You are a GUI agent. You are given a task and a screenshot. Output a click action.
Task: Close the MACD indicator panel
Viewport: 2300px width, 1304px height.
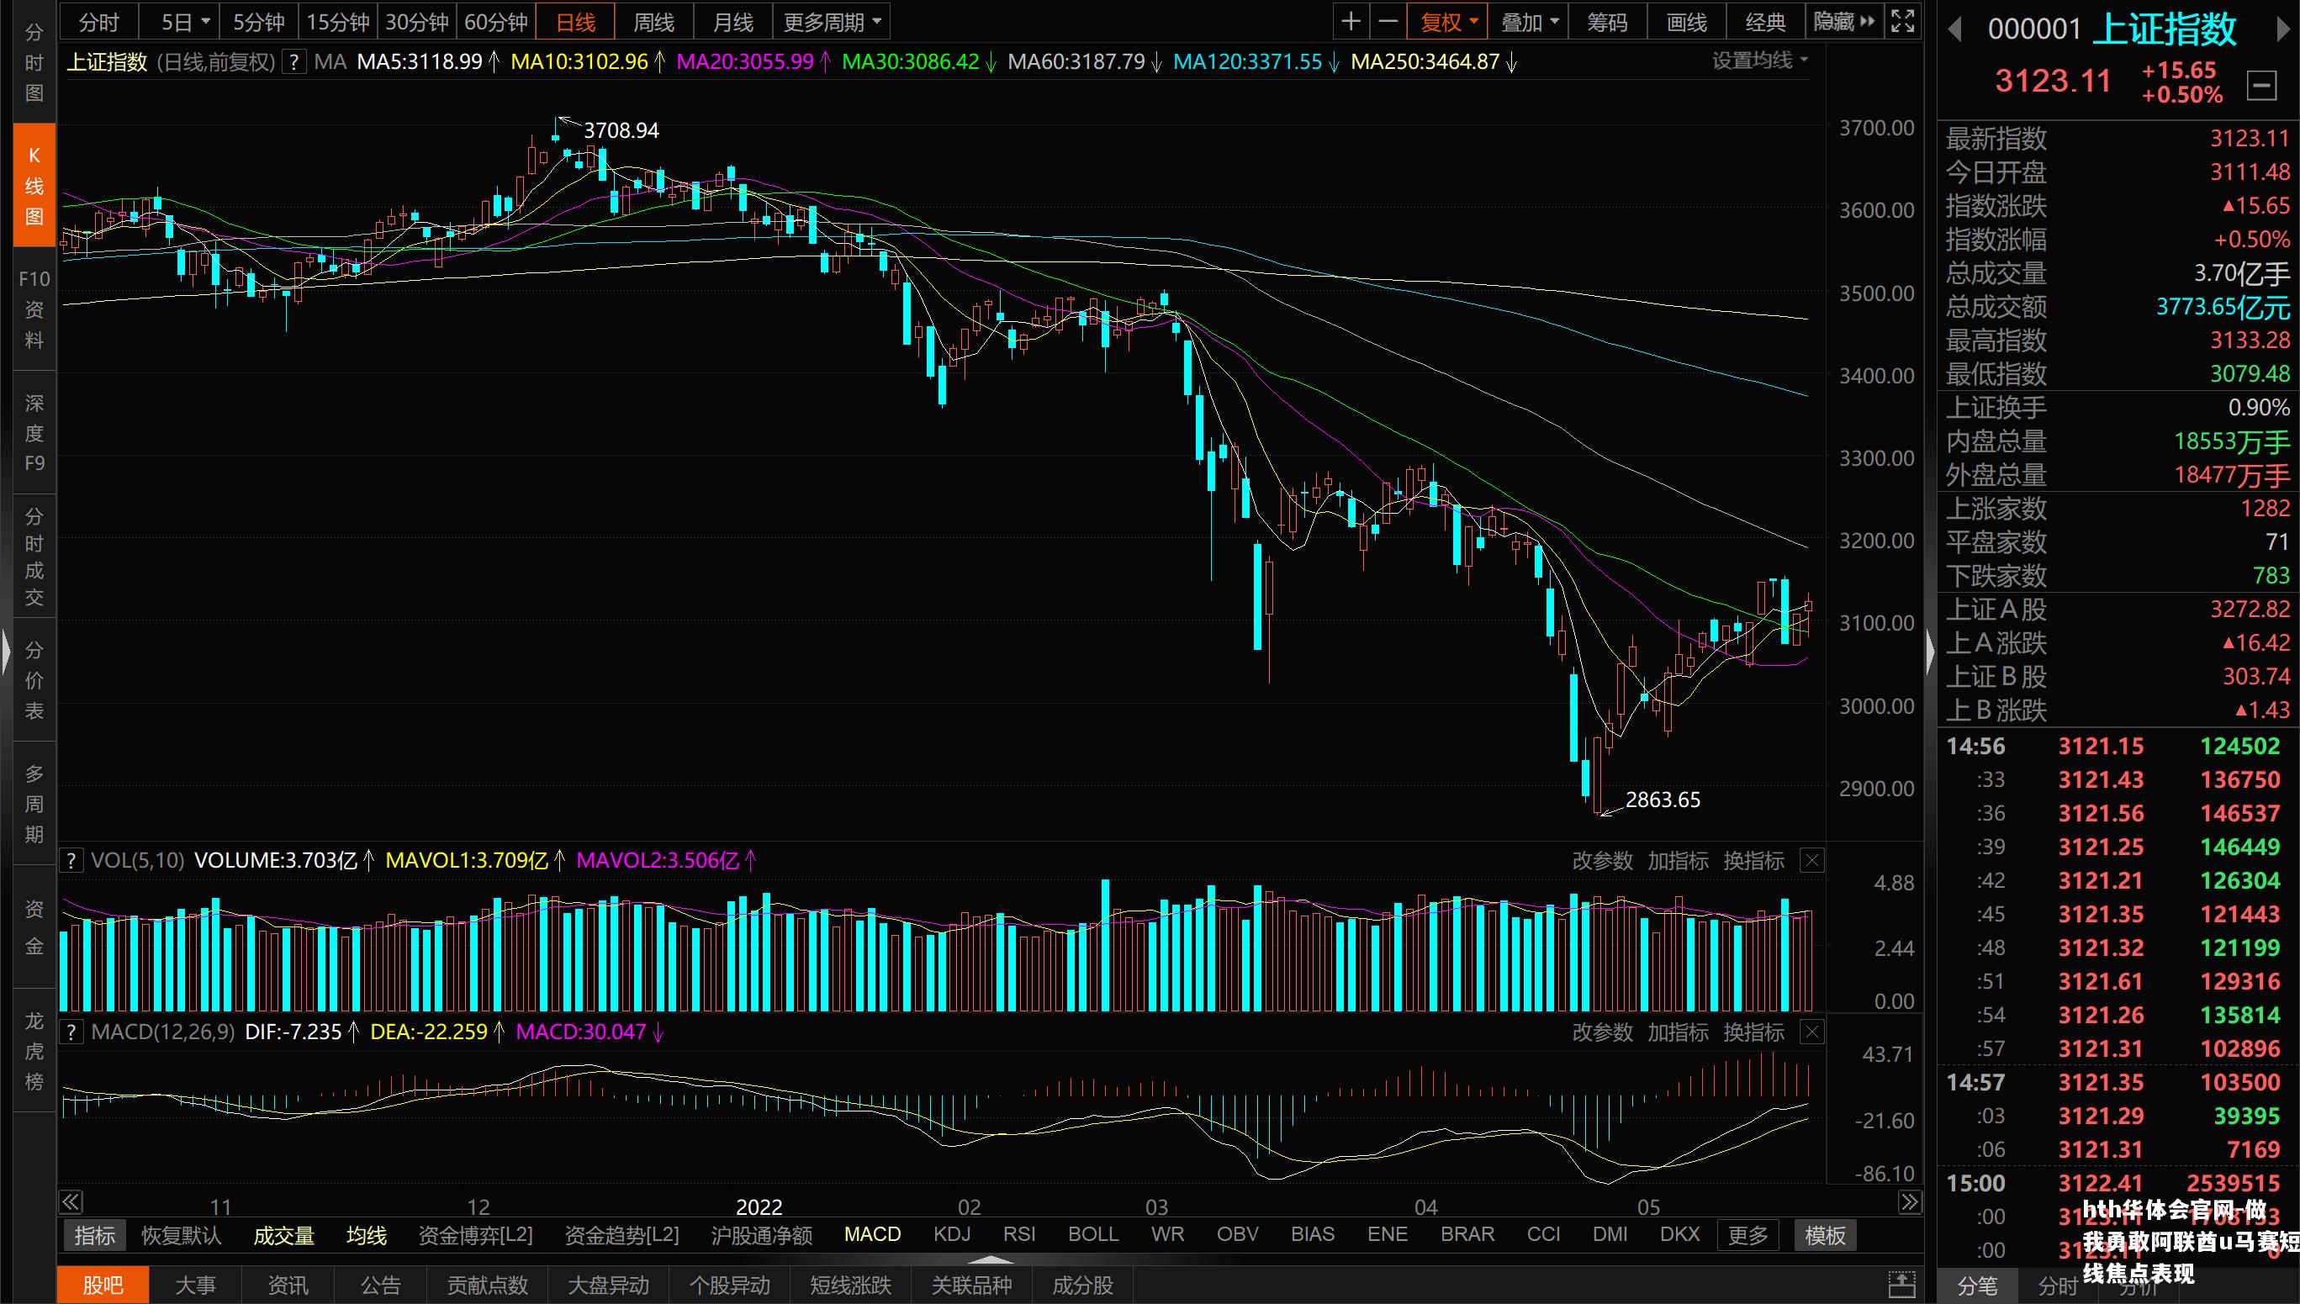tap(1812, 1032)
